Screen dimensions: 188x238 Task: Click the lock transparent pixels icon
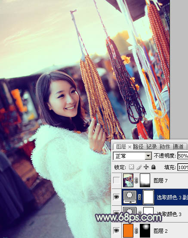[x=131, y=167]
